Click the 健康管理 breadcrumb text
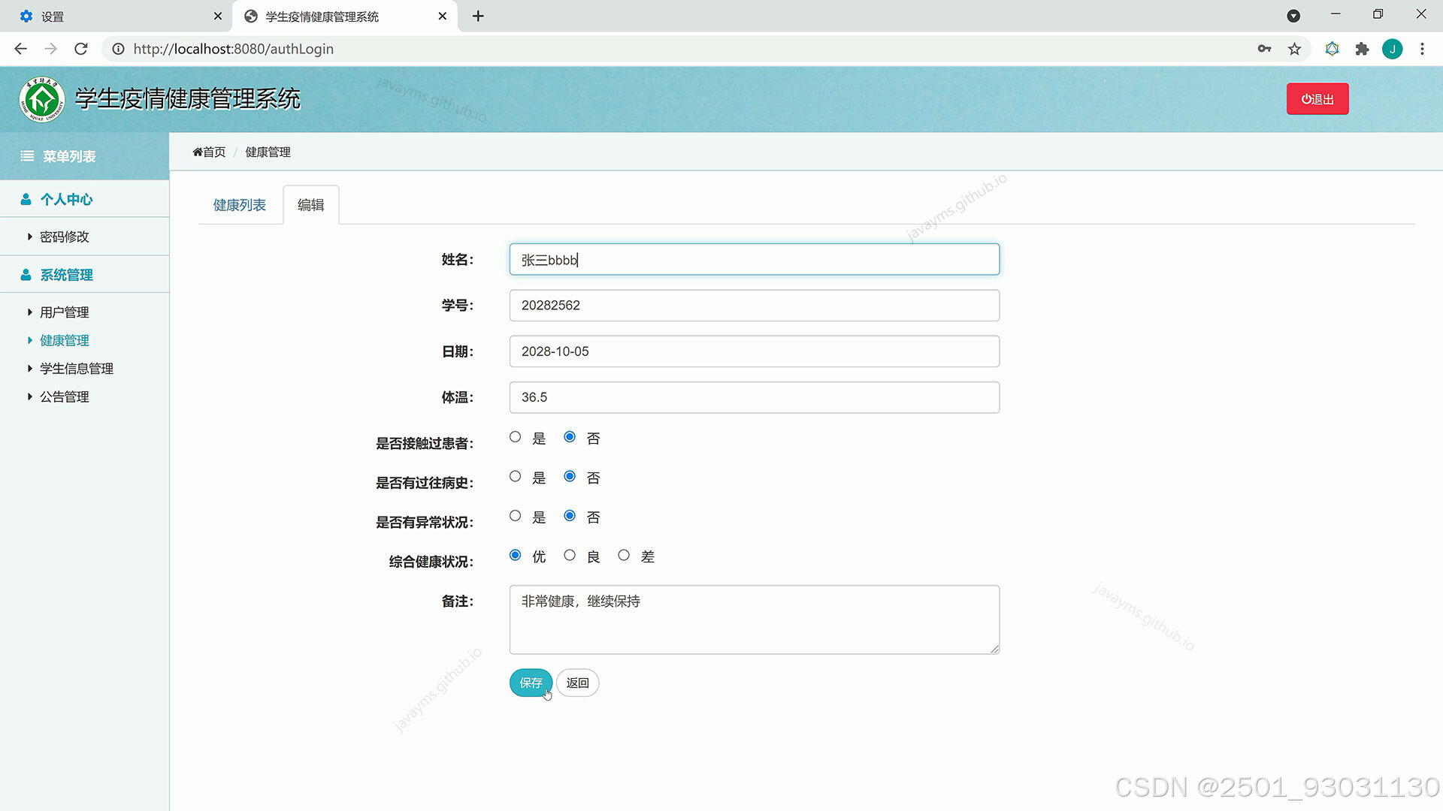This screenshot has height=811, width=1443. pyautogui.click(x=268, y=152)
